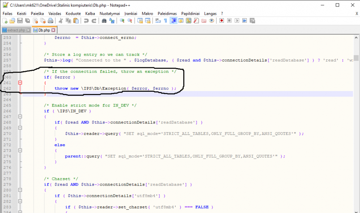Open Find using the binoculars icon

click(104, 21)
